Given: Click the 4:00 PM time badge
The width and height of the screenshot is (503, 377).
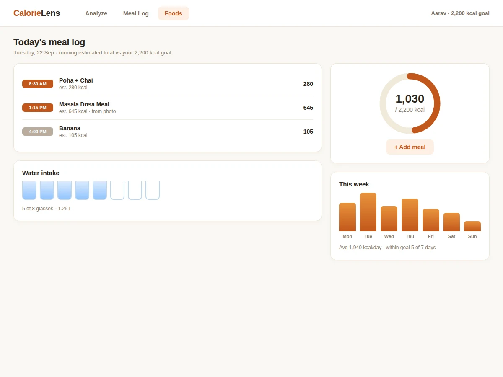Looking at the screenshot, I should (x=38, y=132).
